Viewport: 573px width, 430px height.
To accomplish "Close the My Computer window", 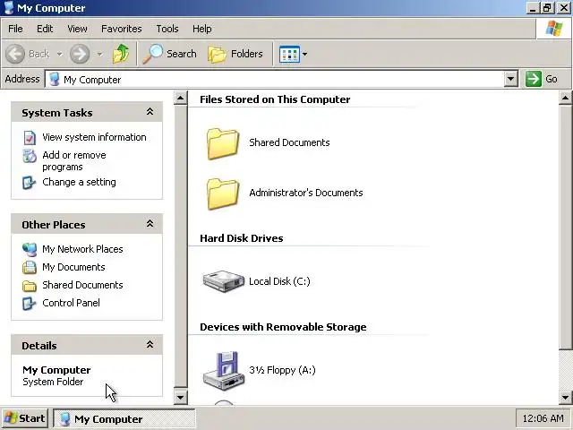I will coord(564,8).
